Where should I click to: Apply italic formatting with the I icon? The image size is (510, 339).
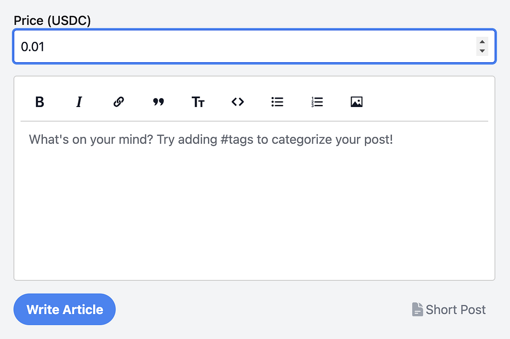79,102
